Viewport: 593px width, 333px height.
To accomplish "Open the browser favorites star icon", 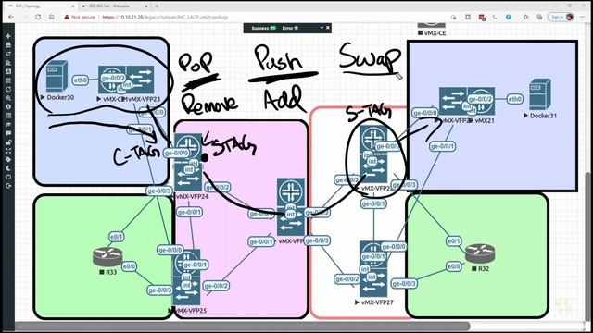I will [525, 17].
